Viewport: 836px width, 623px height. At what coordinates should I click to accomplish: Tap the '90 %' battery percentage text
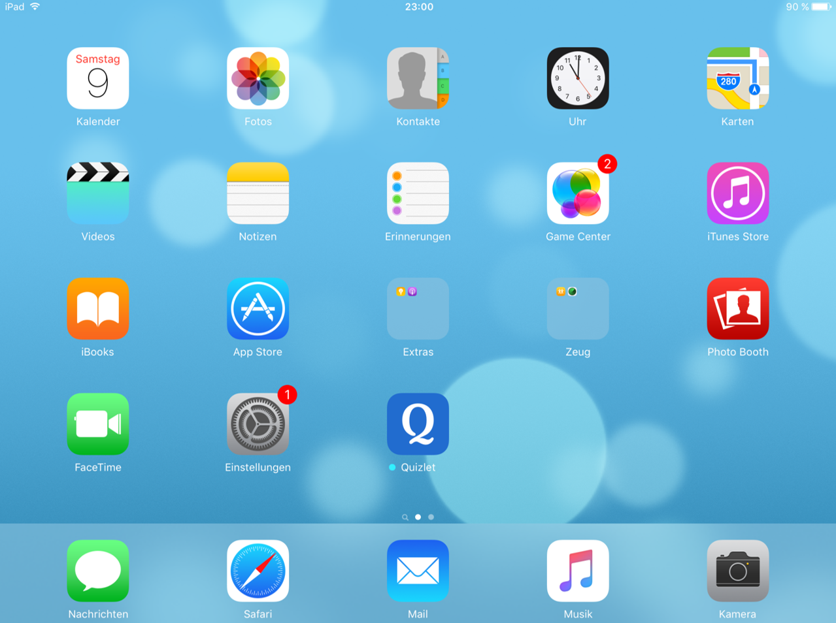click(797, 7)
